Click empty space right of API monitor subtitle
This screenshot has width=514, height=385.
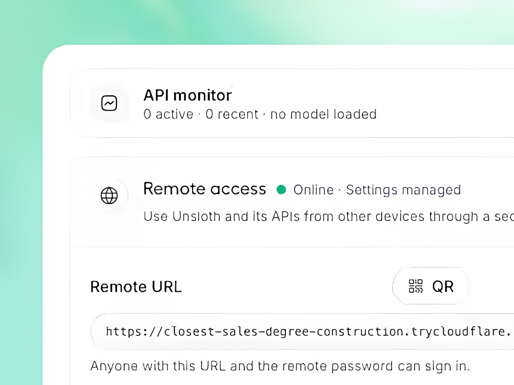pos(443,114)
